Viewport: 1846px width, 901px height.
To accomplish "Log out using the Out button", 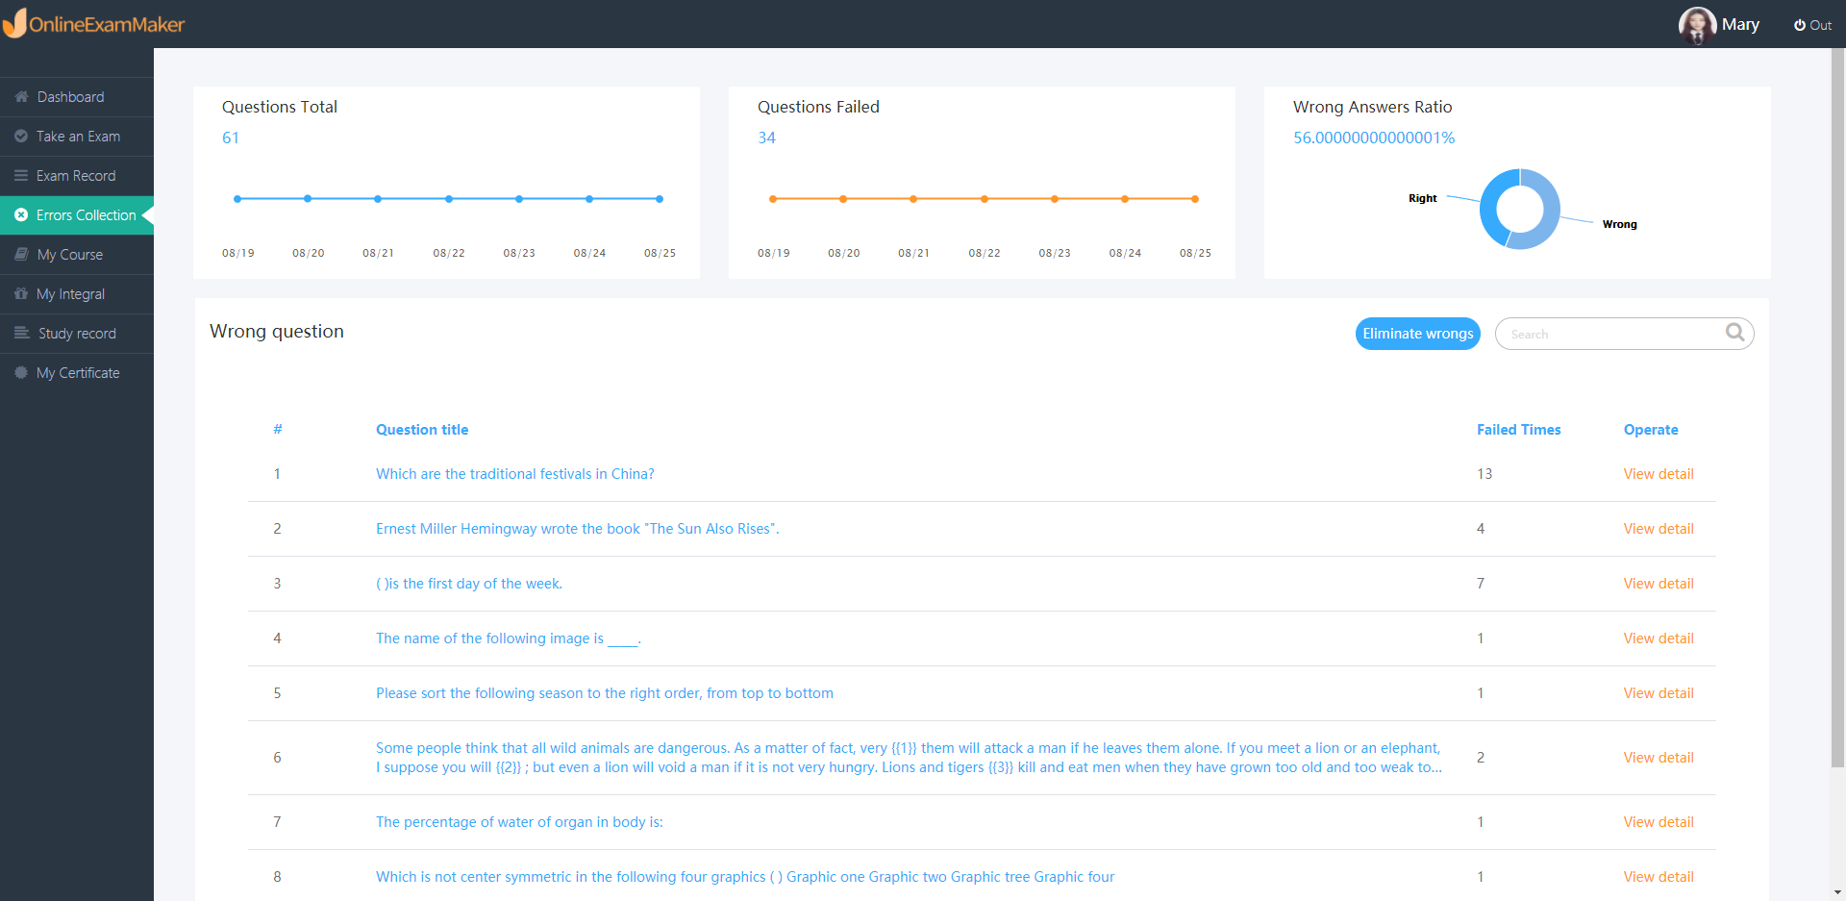I will tap(1812, 25).
